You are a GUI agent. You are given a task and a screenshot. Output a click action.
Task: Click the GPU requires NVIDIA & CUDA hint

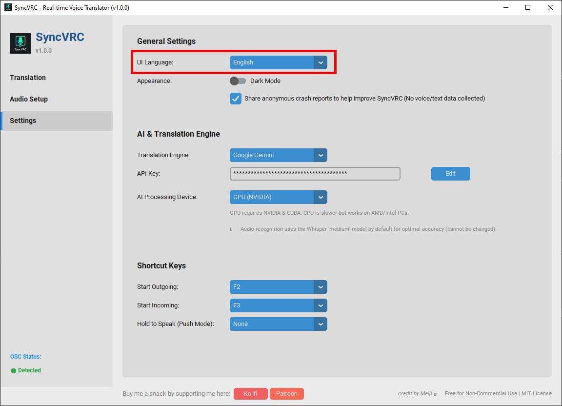point(319,213)
